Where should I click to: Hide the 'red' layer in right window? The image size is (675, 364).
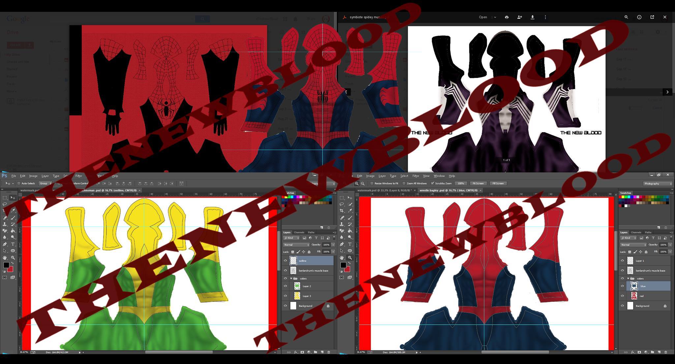[x=622, y=296]
